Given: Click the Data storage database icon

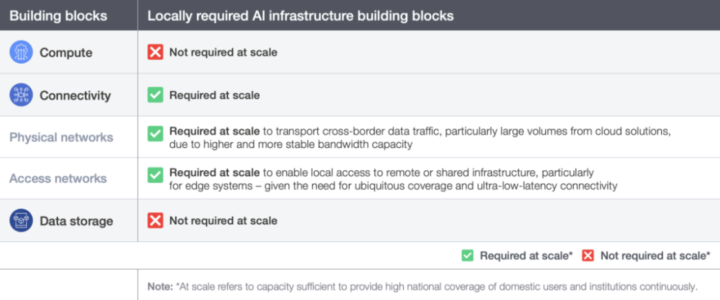Looking at the screenshot, I should [x=21, y=220].
